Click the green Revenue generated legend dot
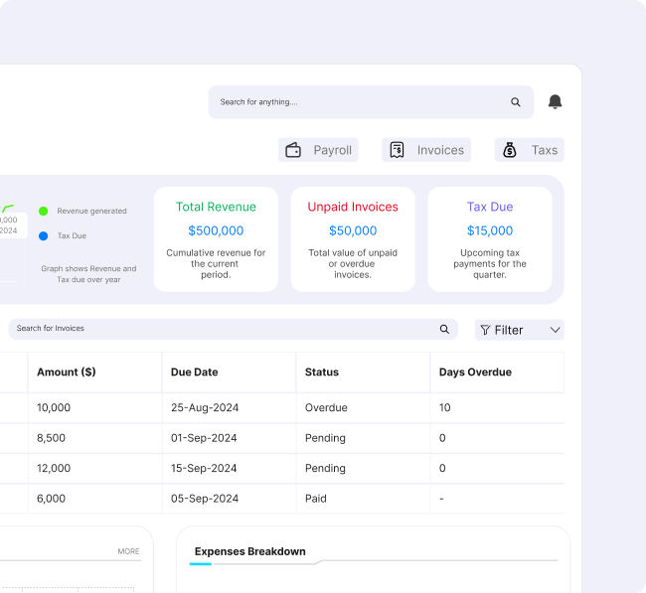Viewport: 646px width, 593px height. point(43,211)
